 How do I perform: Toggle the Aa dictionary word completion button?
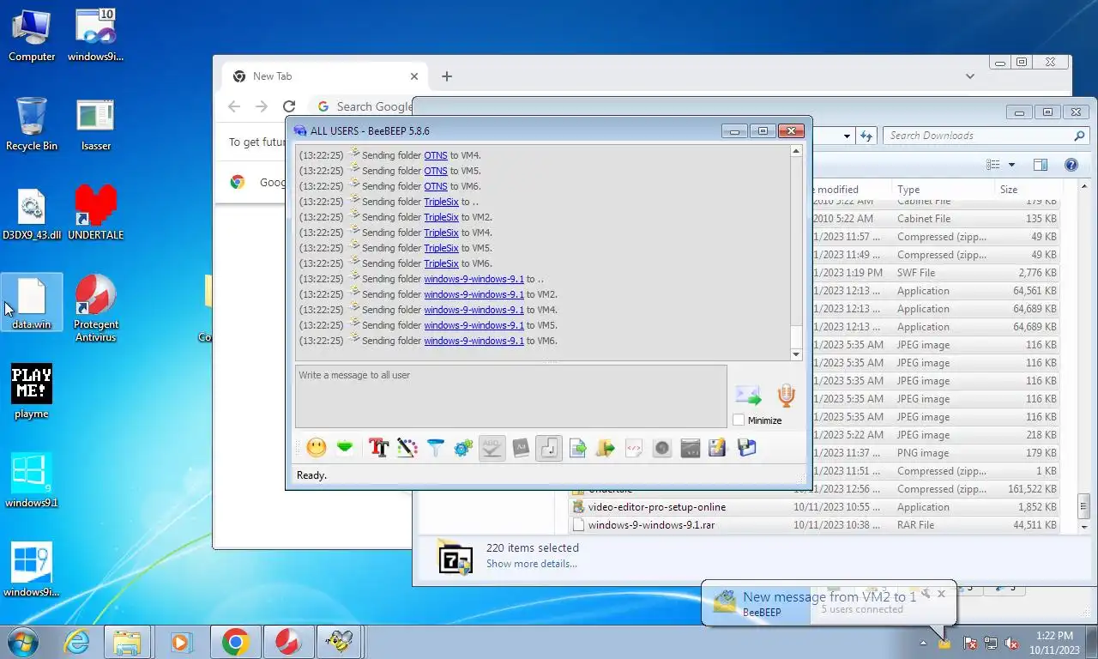[x=521, y=447]
